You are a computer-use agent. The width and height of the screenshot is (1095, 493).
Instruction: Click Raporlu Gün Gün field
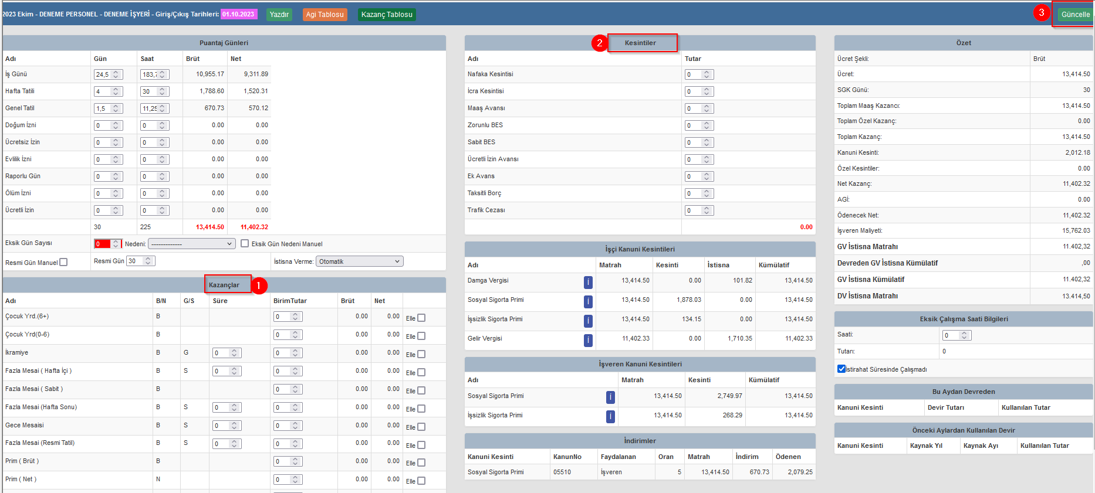(x=109, y=176)
